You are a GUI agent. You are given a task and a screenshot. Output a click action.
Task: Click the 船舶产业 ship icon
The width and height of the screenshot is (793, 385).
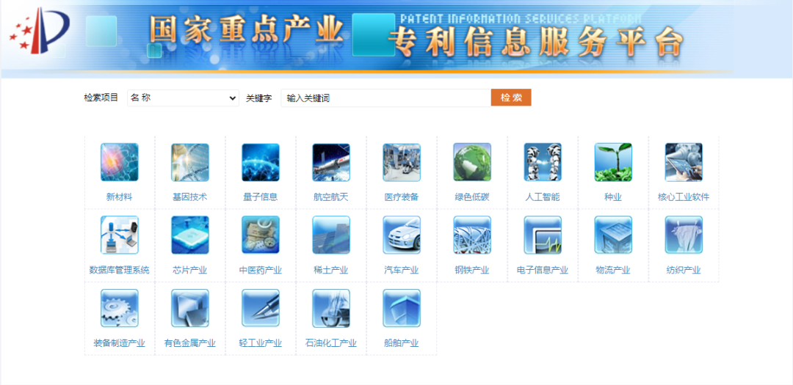point(401,309)
